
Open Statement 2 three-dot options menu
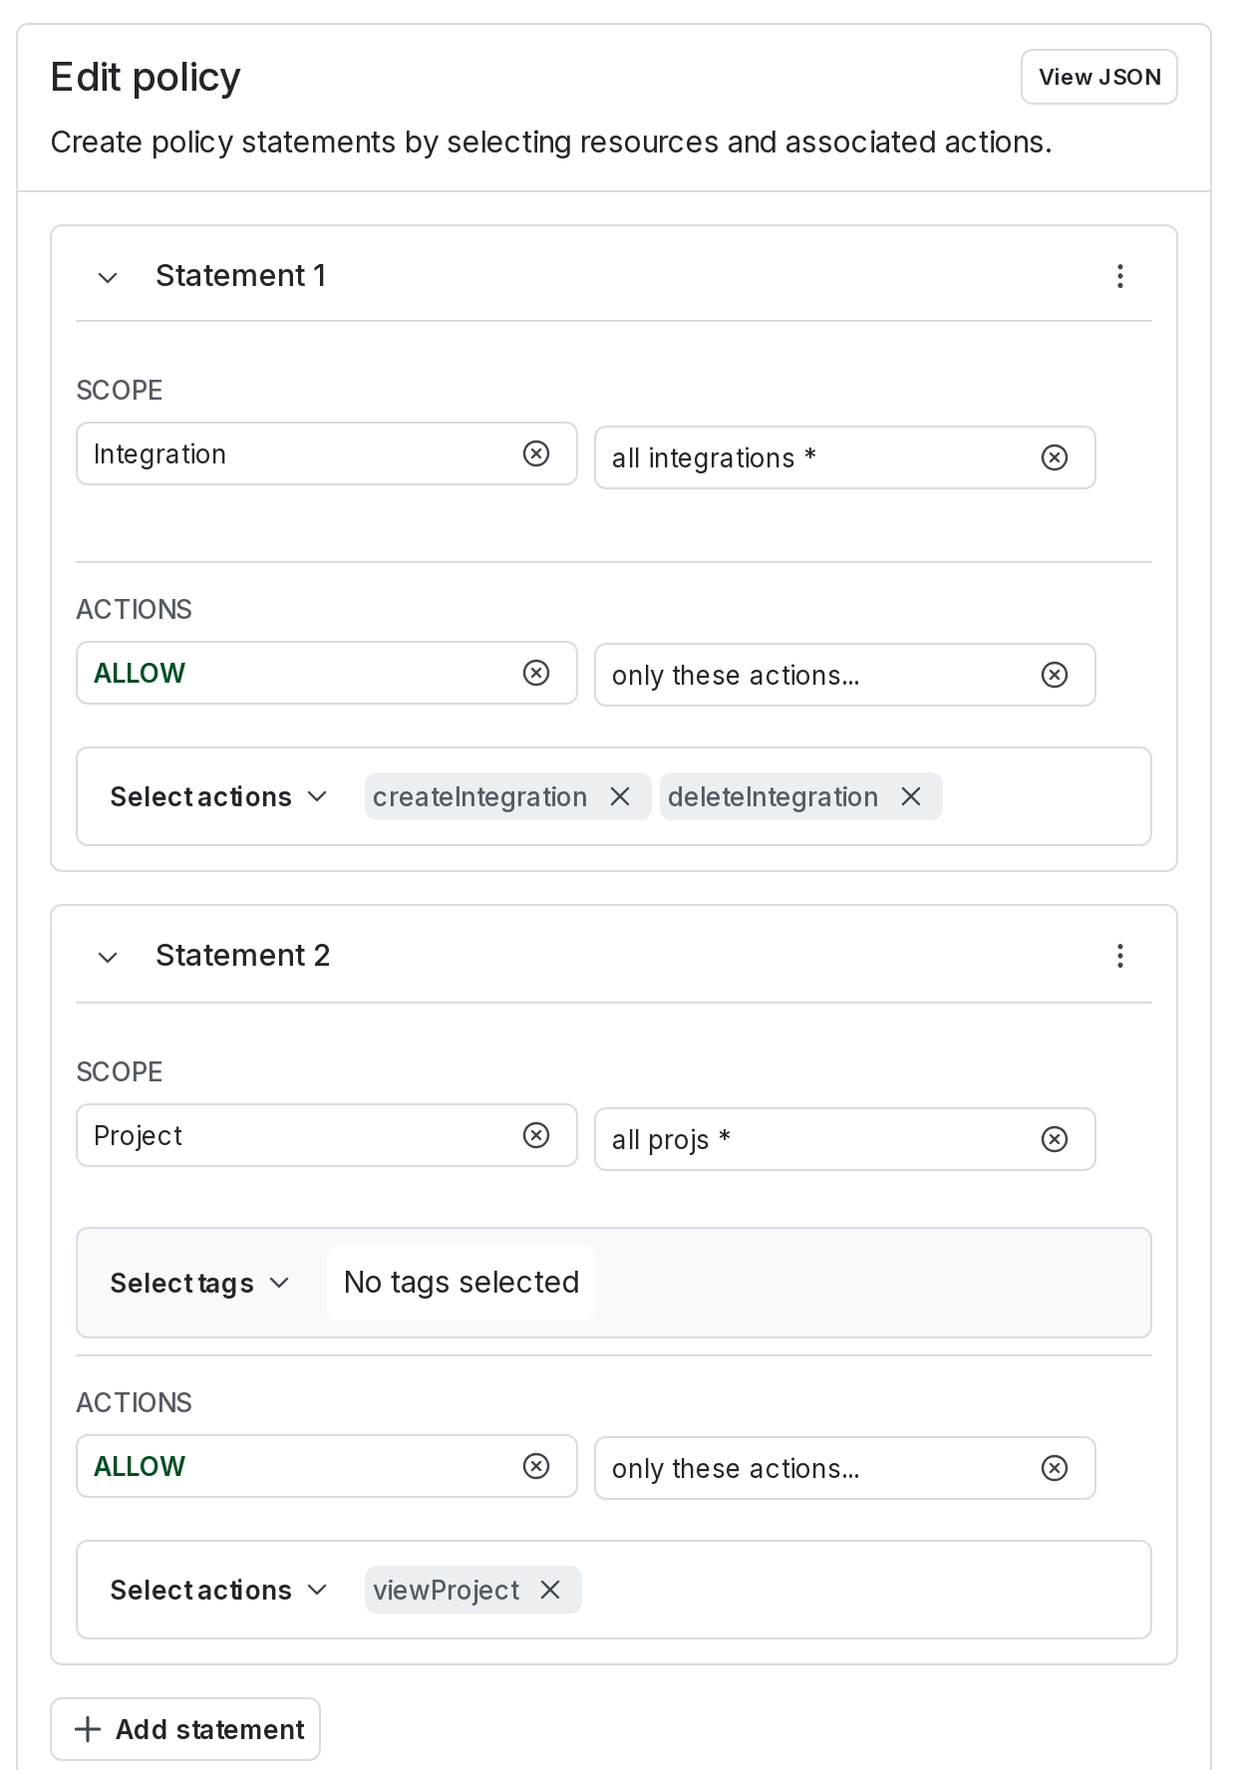(x=1120, y=956)
